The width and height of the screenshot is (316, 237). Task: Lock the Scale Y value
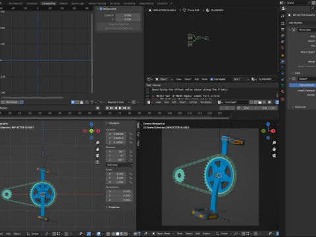click(x=130, y=178)
